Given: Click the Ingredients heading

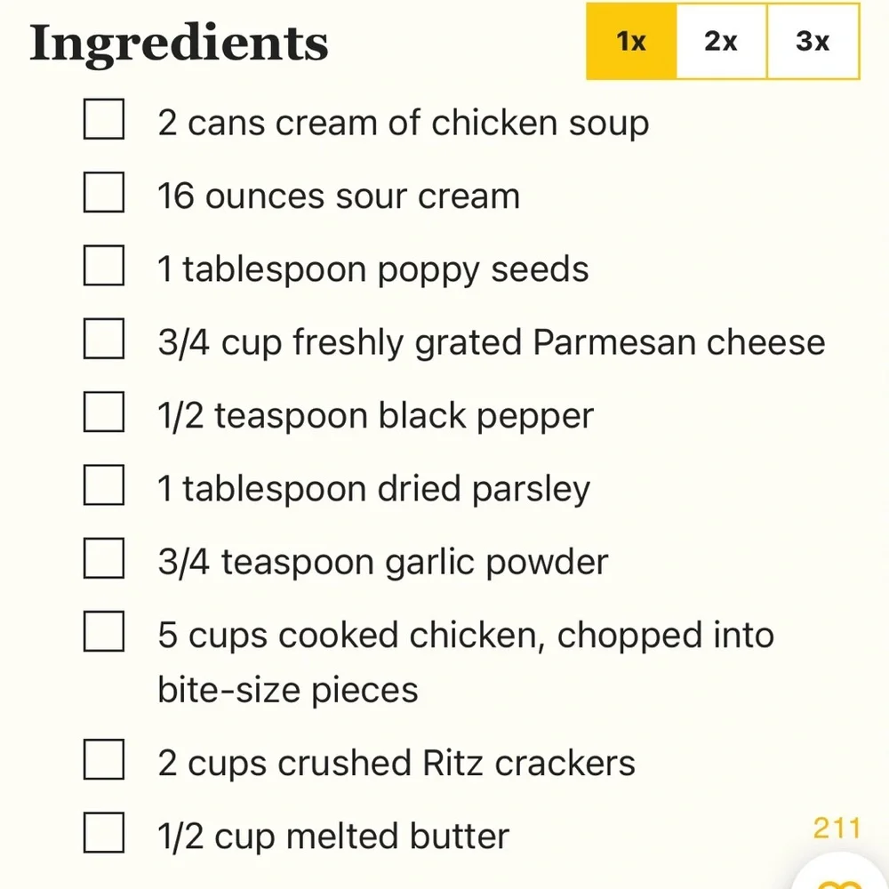Looking at the screenshot, I should click(x=179, y=43).
